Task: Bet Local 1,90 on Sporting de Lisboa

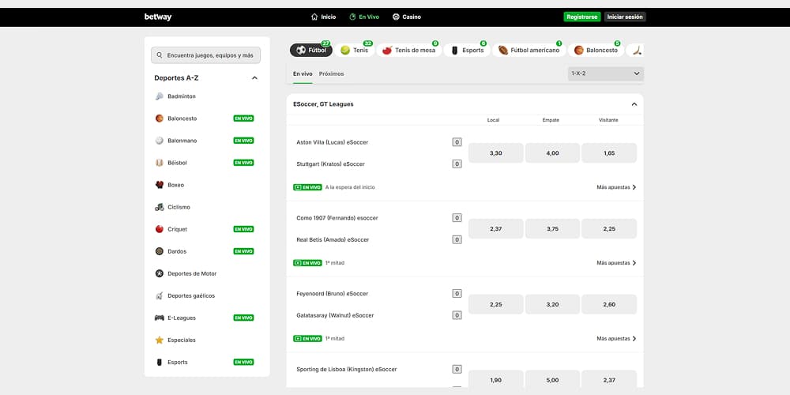Action: click(x=496, y=380)
